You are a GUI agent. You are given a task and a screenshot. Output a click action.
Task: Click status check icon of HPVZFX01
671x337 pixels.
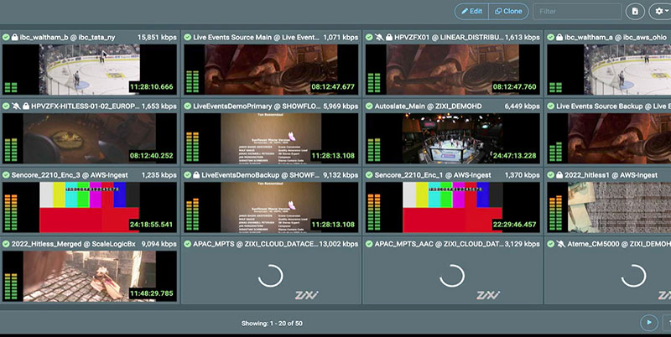[x=369, y=38]
